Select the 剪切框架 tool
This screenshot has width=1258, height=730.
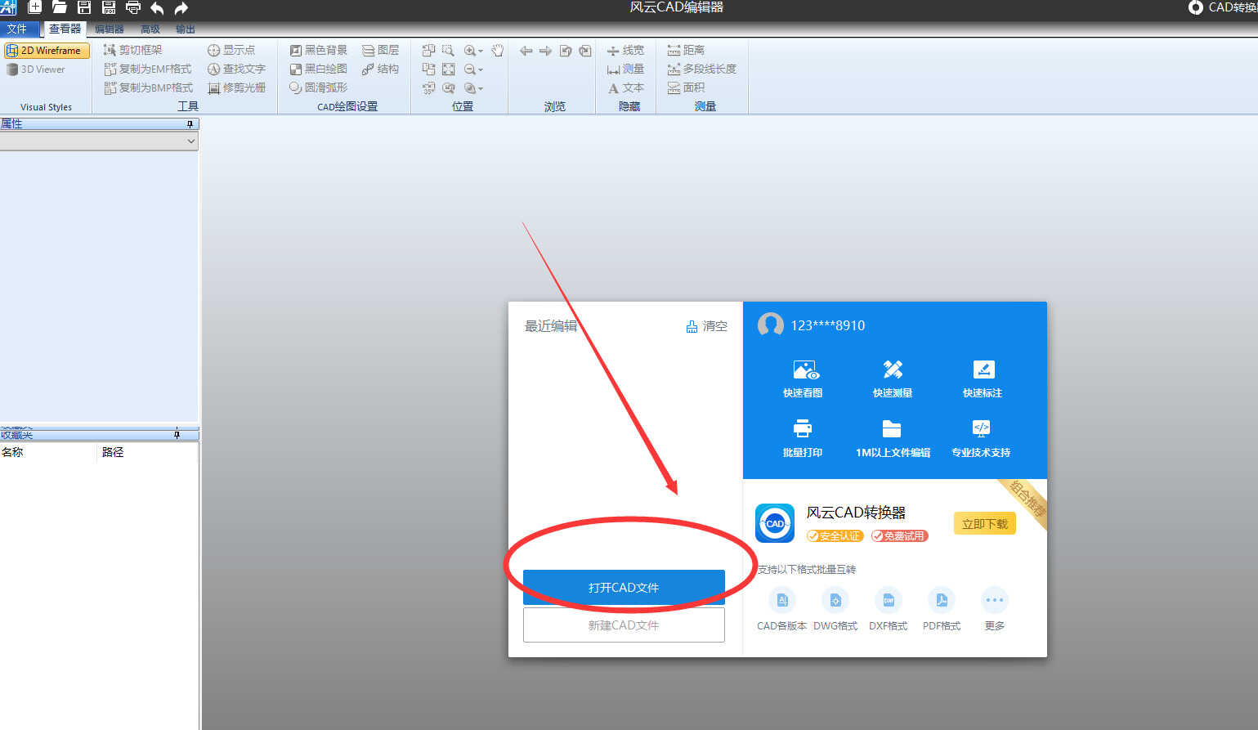tap(133, 50)
